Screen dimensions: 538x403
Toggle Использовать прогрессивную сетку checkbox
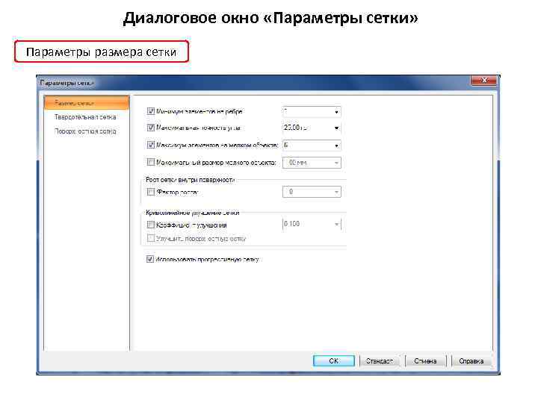pos(150,259)
